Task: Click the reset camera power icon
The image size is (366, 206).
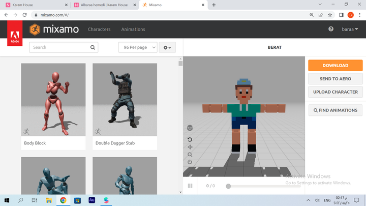Action: (190, 162)
